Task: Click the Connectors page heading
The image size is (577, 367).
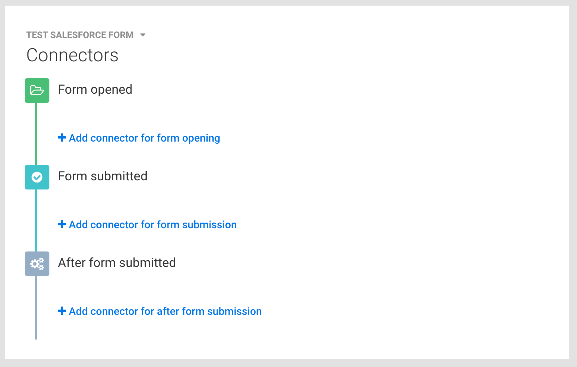Action: (x=72, y=55)
